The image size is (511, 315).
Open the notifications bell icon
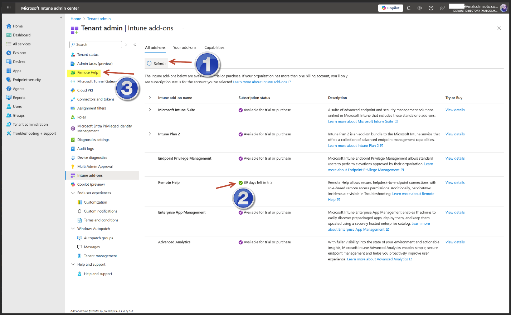409,8
